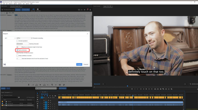
Task: Click the Export button in the Export dialog
Action: (79, 65)
